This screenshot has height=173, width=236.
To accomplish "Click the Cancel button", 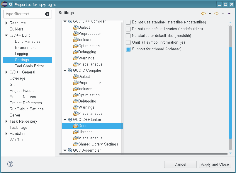I will pyautogui.click(x=180, y=165).
